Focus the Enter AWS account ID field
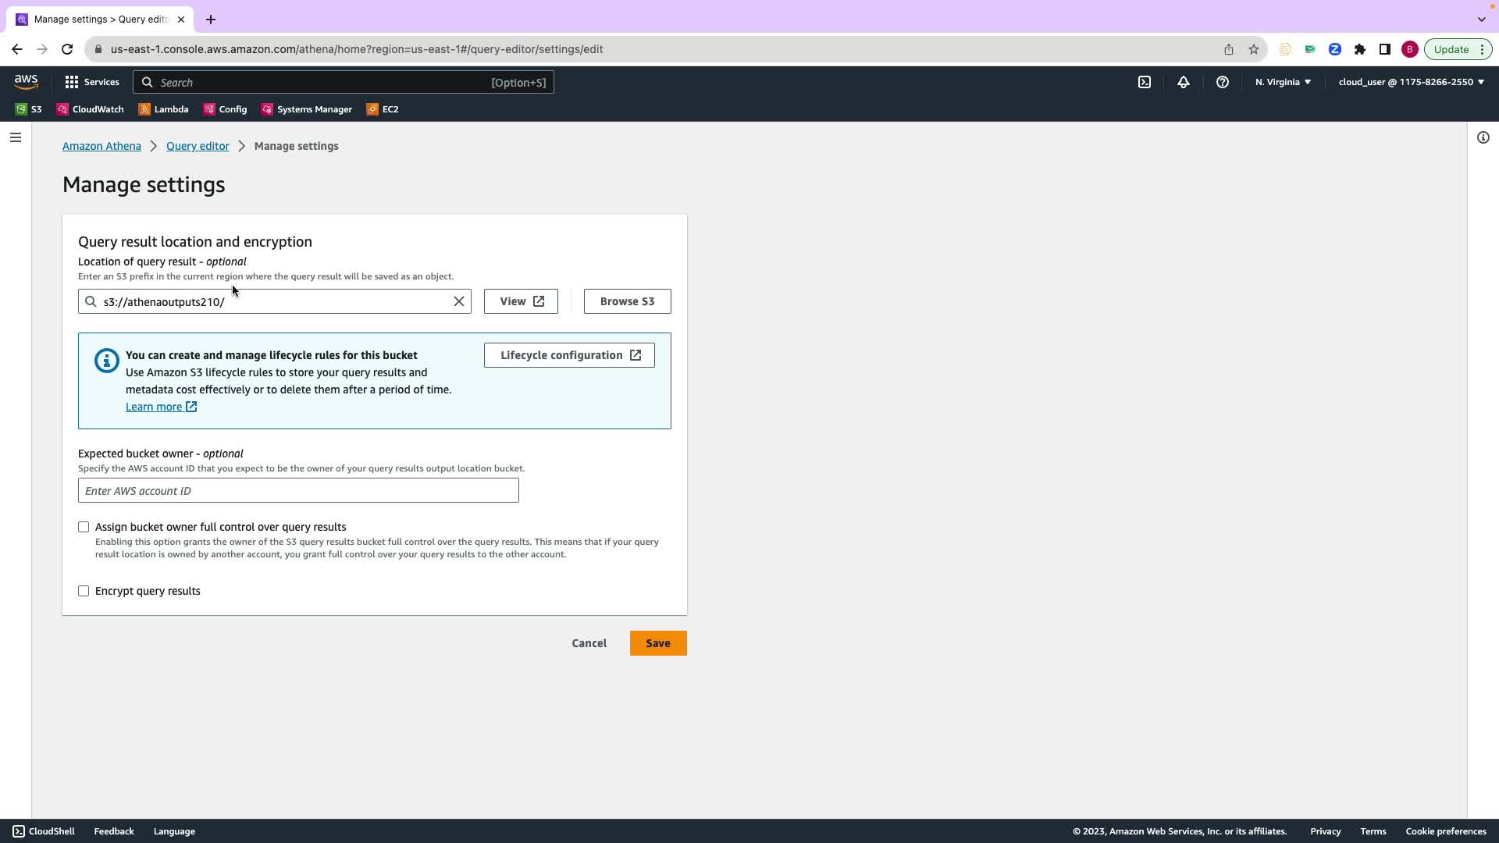The image size is (1499, 843). click(x=298, y=491)
